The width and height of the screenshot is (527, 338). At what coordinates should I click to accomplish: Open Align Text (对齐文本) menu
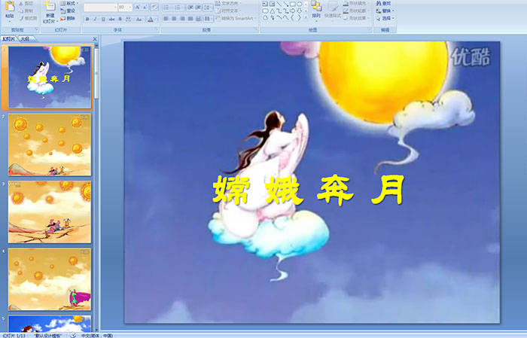pos(229,11)
